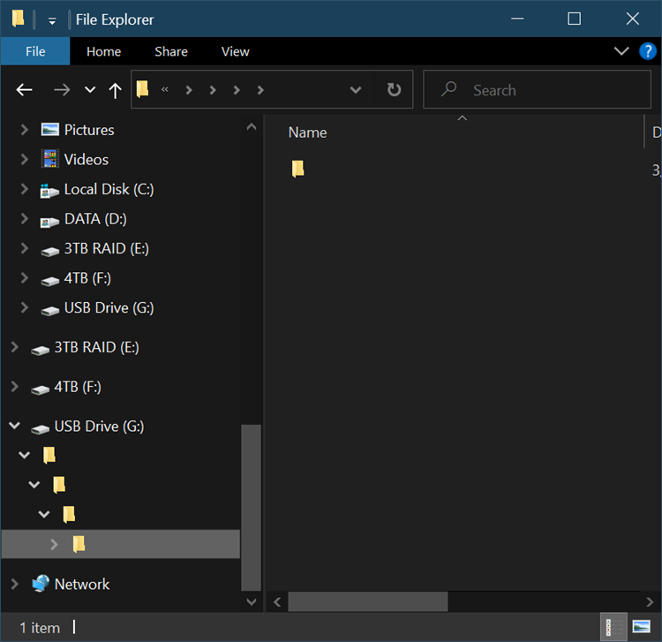
Task: Click the magnifier icon in the search box
Action: tap(448, 89)
